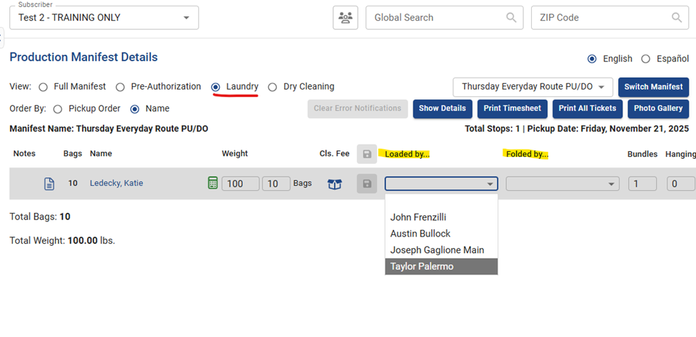Click the Bundles input field
Viewport: 696px width, 337px height.
[x=642, y=184]
